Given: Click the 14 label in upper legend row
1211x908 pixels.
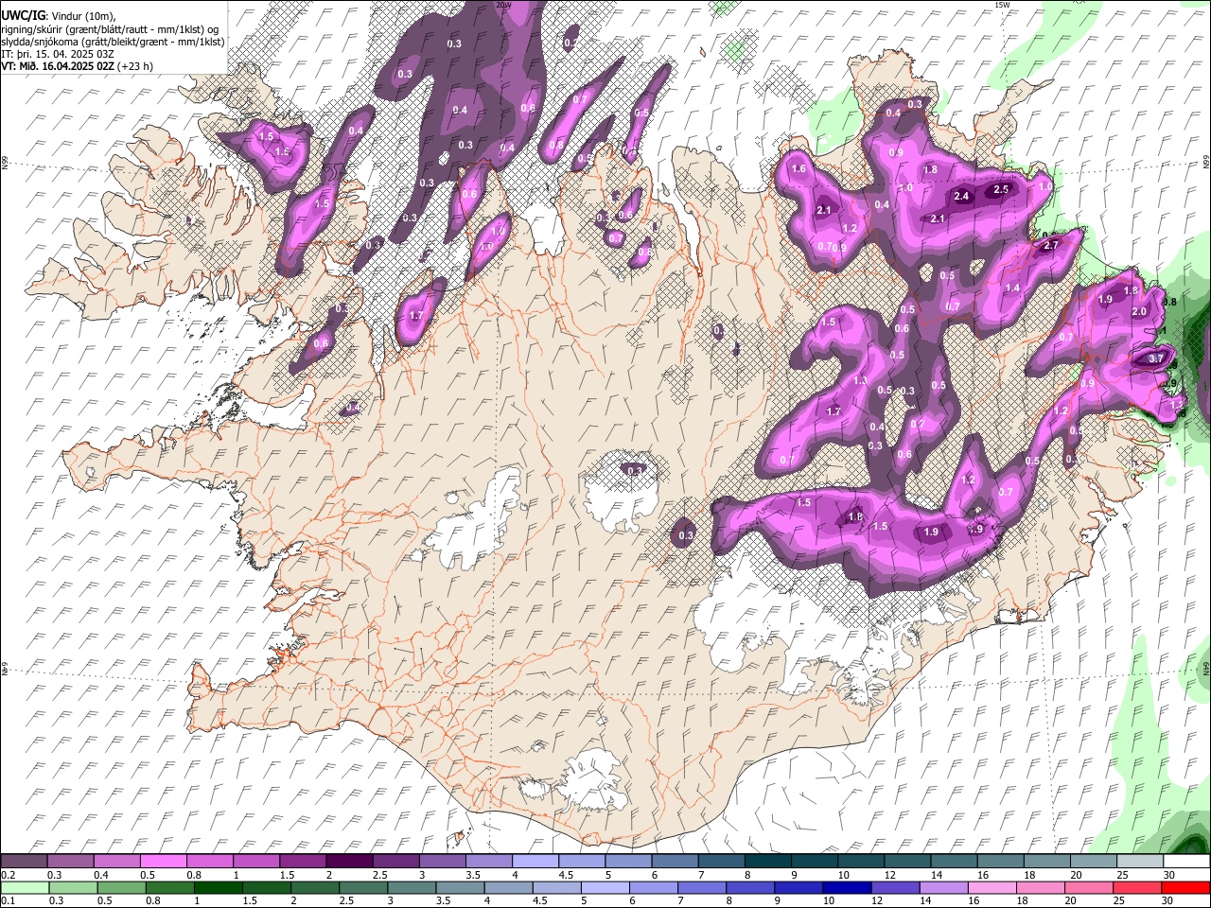Looking at the screenshot, I should pos(936,875).
